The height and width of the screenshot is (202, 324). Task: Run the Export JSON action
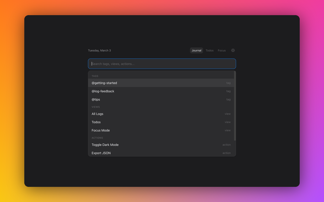click(101, 153)
